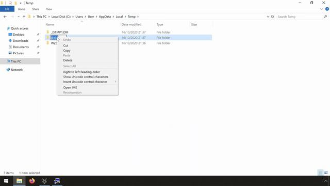Switch to details view icon
Image resolution: width=330 pixels, height=186 pixels.
(x=320, y=173)
